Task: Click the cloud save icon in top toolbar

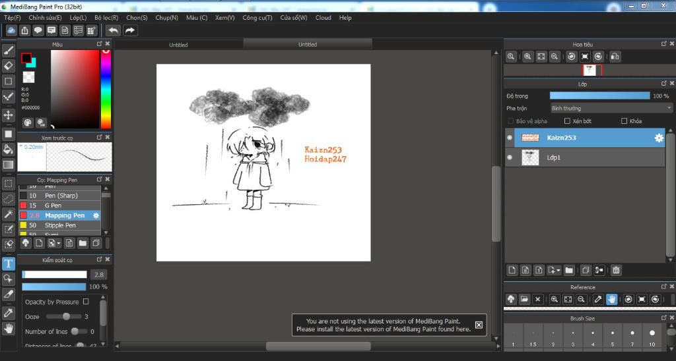Action: 11,30
